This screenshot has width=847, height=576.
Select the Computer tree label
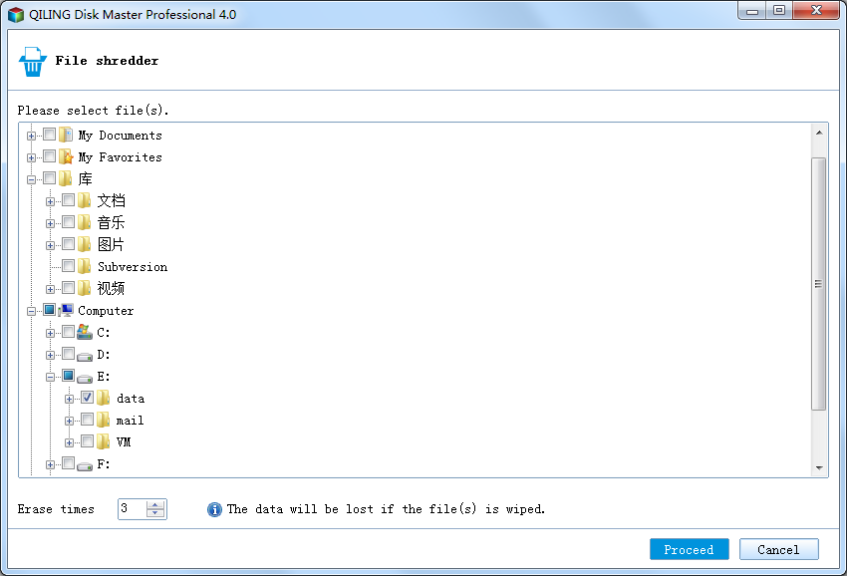106,311
